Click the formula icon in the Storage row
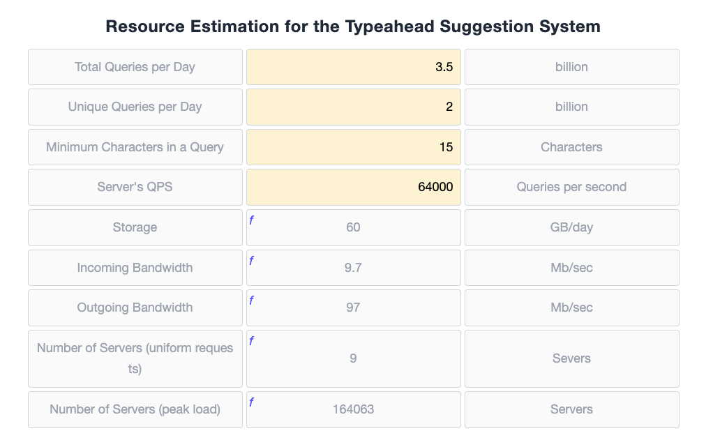The width and height of the screenshot is (713, 440). [251, 220]
